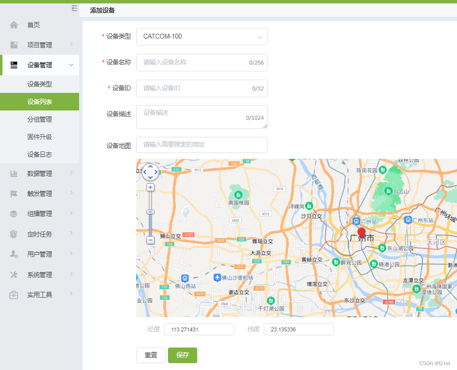Focus the 设备名称 input field

click(x=202, y=63)
